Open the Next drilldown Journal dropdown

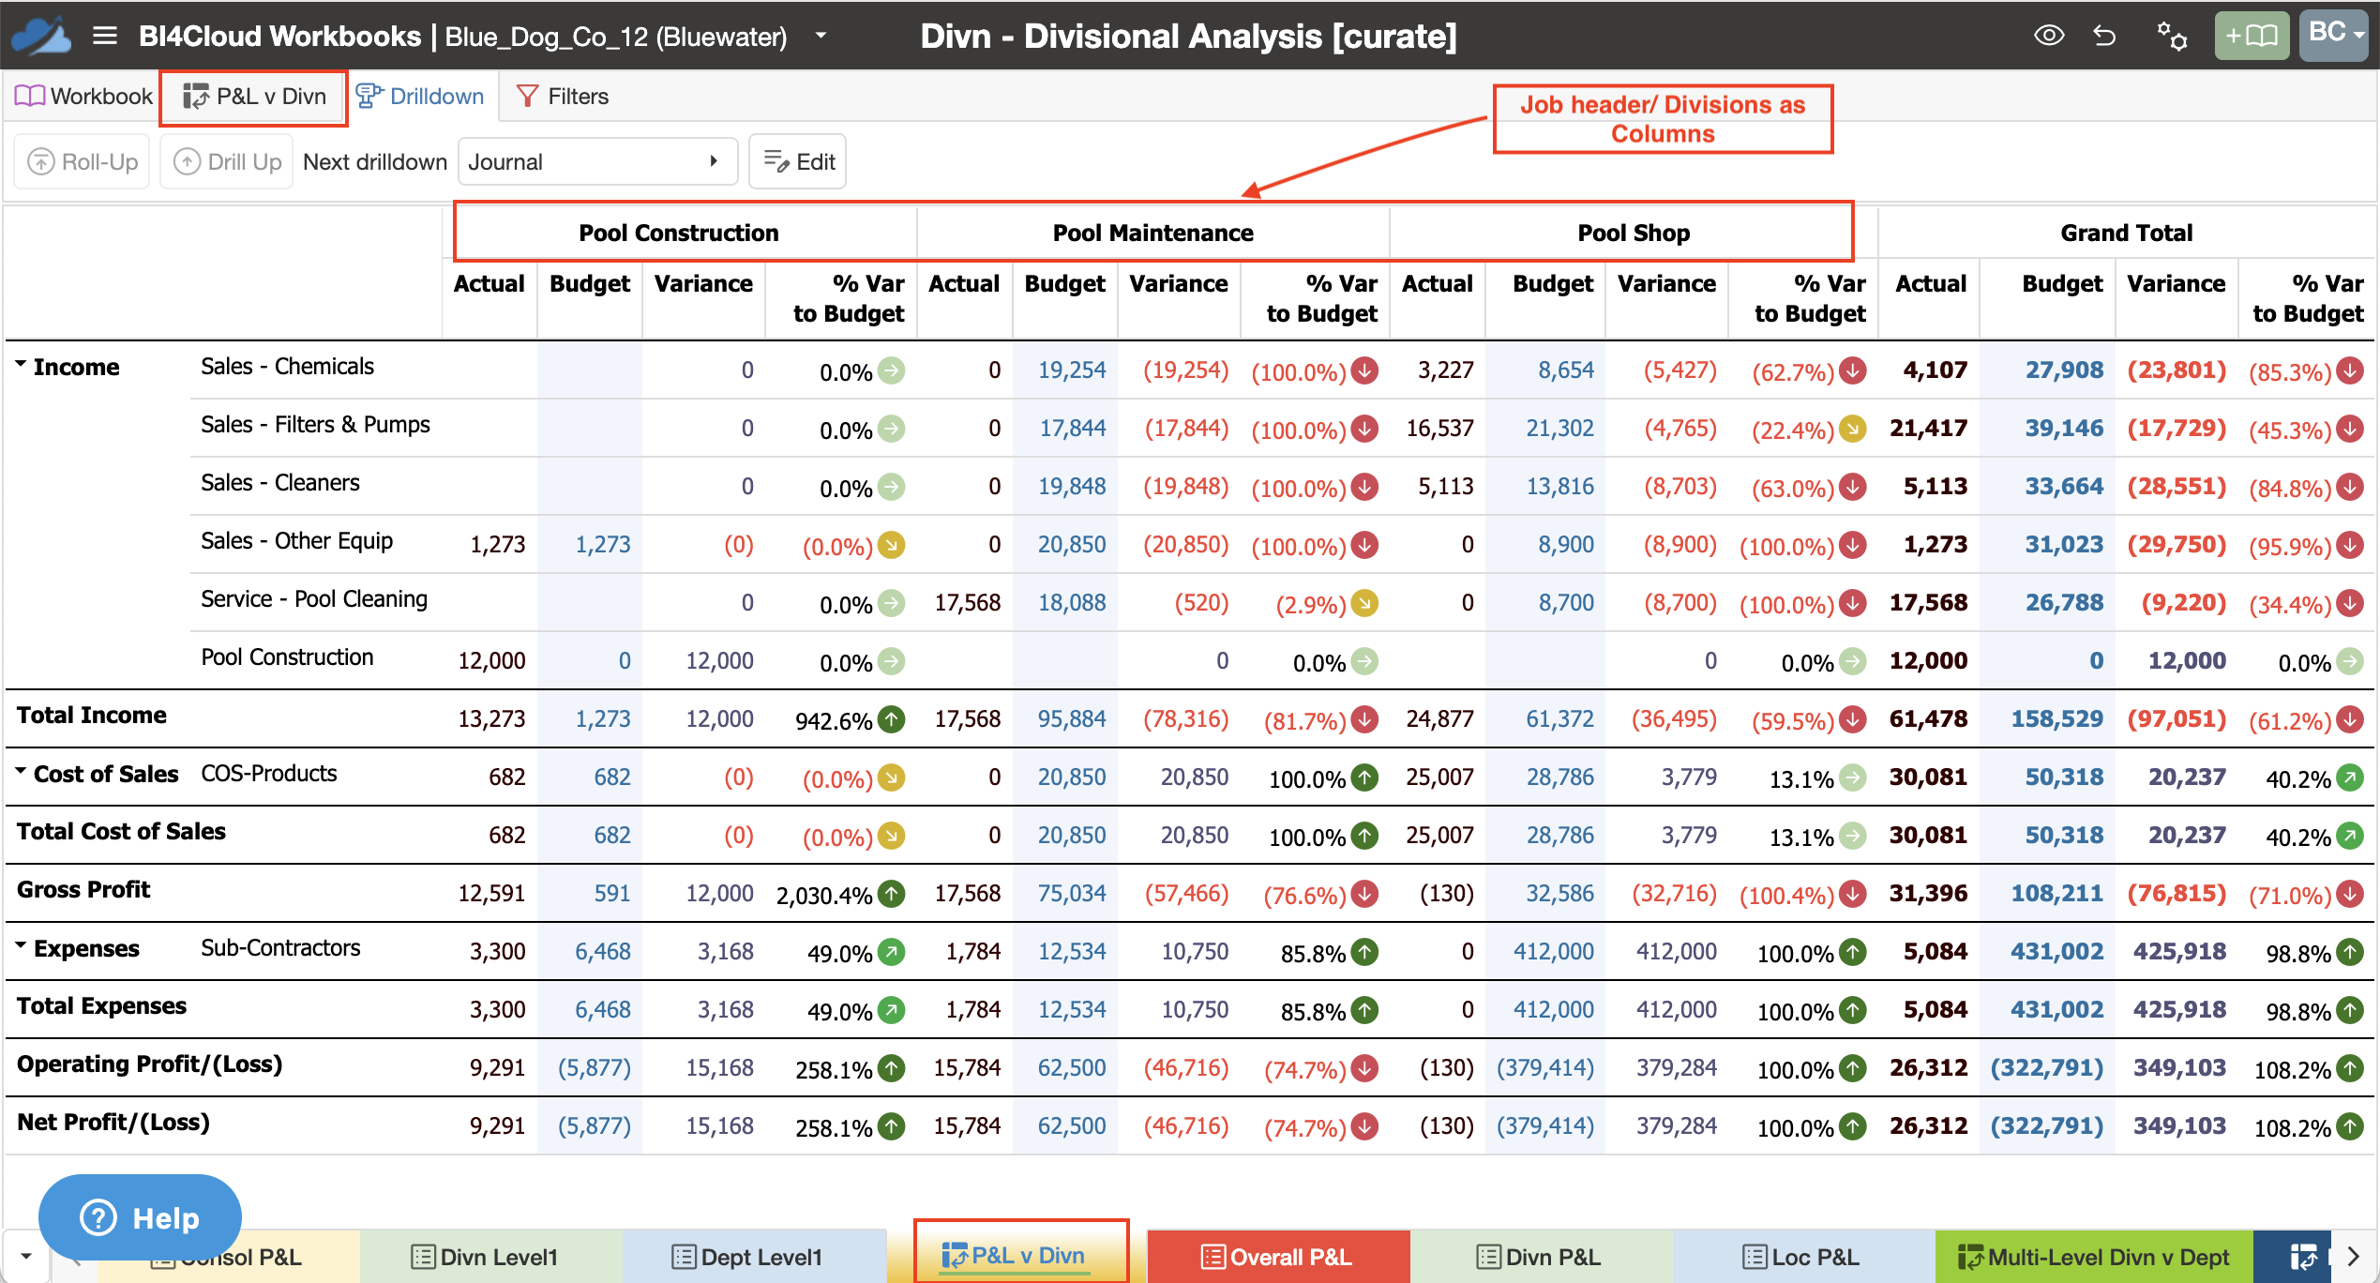click(596, 161)
